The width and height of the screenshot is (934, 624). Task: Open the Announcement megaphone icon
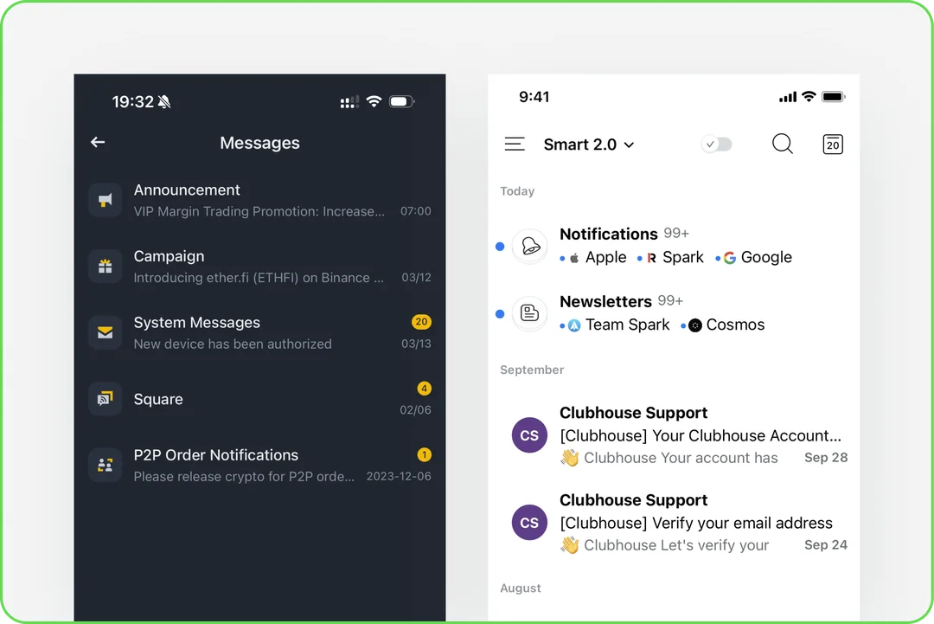[x=106, y=200]
